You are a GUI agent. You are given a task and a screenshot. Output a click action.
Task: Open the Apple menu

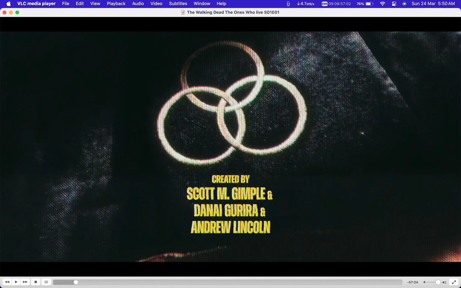tap(8, 4)
